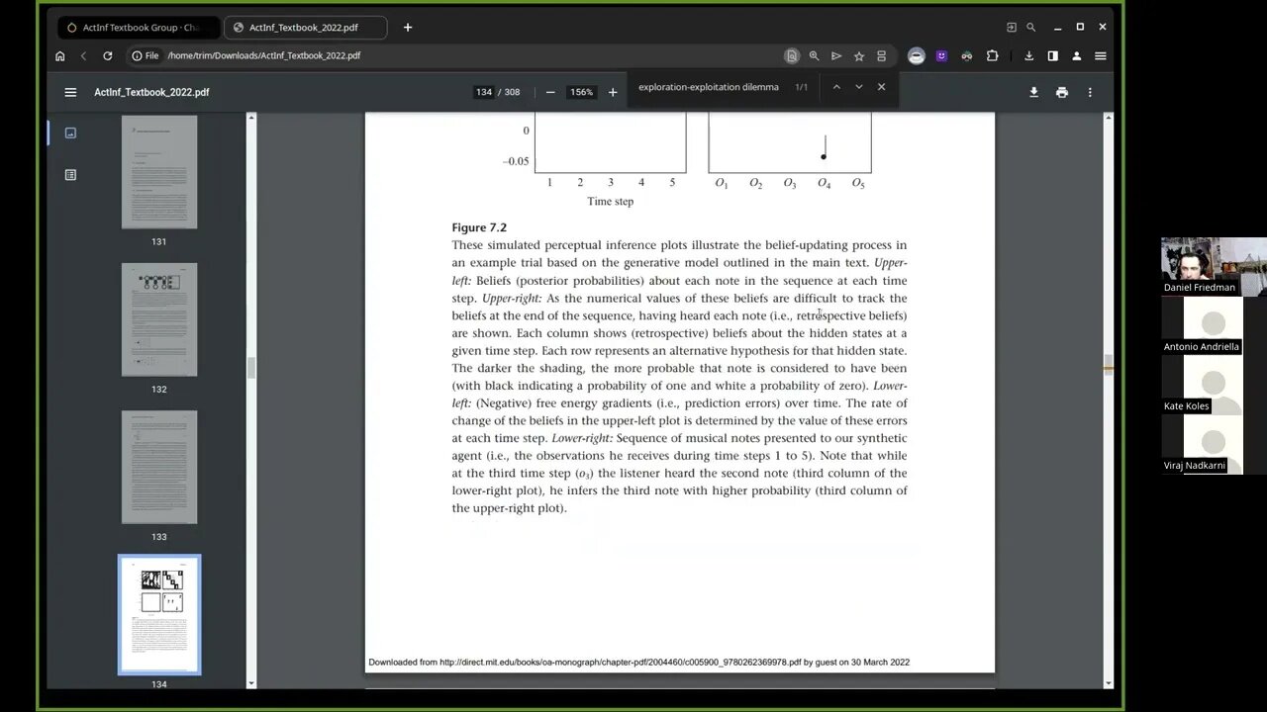Open page 133 thumbnail
The height and width of the screenshot is (712, 1267).
[x=159, y=467]
